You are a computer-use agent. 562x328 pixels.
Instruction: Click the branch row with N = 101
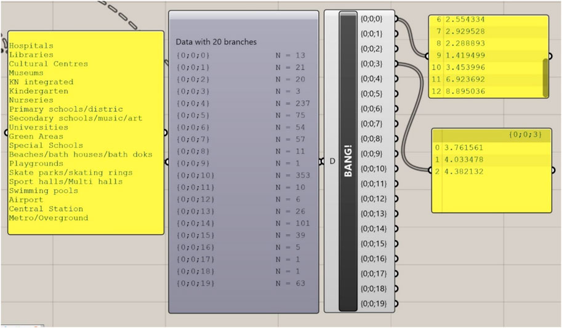[x=243, y=223]
